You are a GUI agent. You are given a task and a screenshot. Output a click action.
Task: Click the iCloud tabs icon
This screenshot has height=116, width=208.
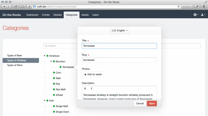22,6
